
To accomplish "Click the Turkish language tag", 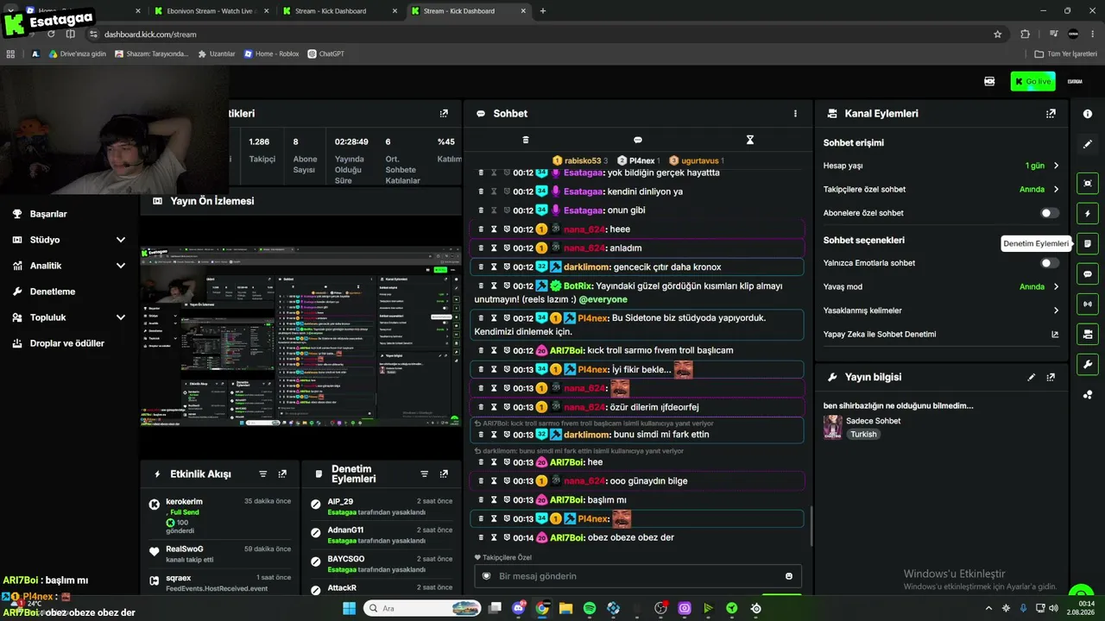I will tap(863, 435).
